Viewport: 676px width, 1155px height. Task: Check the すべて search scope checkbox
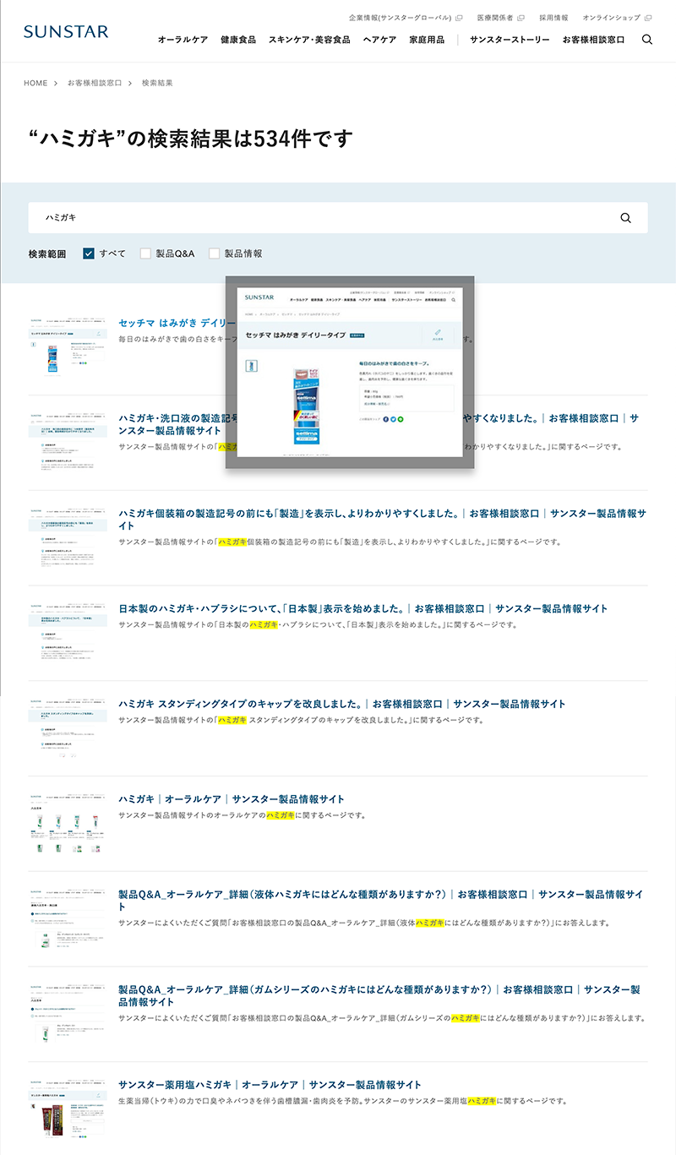pyautogui.click(x=89, y=253)
